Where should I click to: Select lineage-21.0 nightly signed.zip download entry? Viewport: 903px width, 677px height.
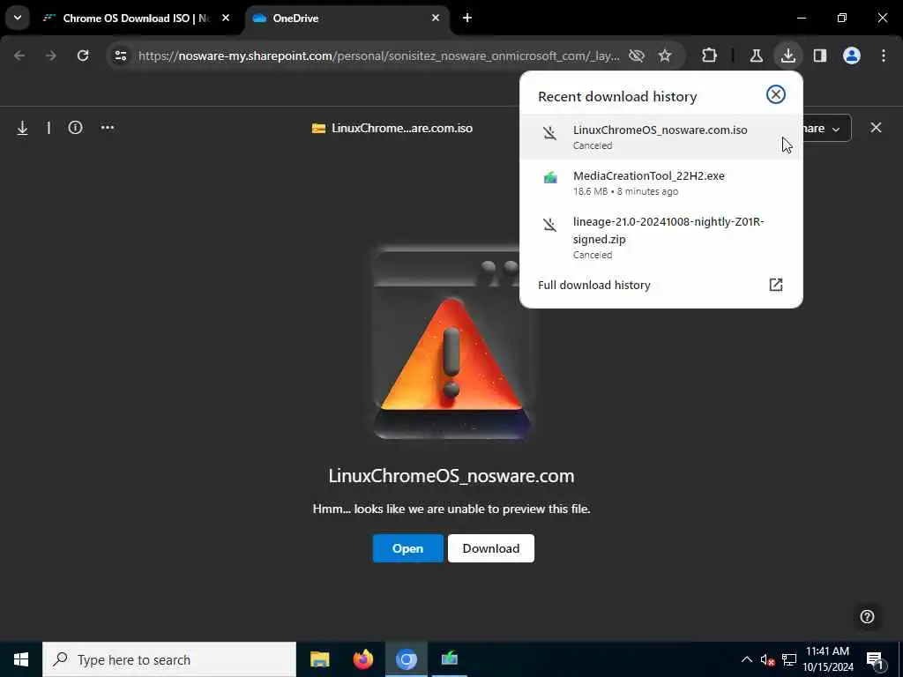click(660, 237)
